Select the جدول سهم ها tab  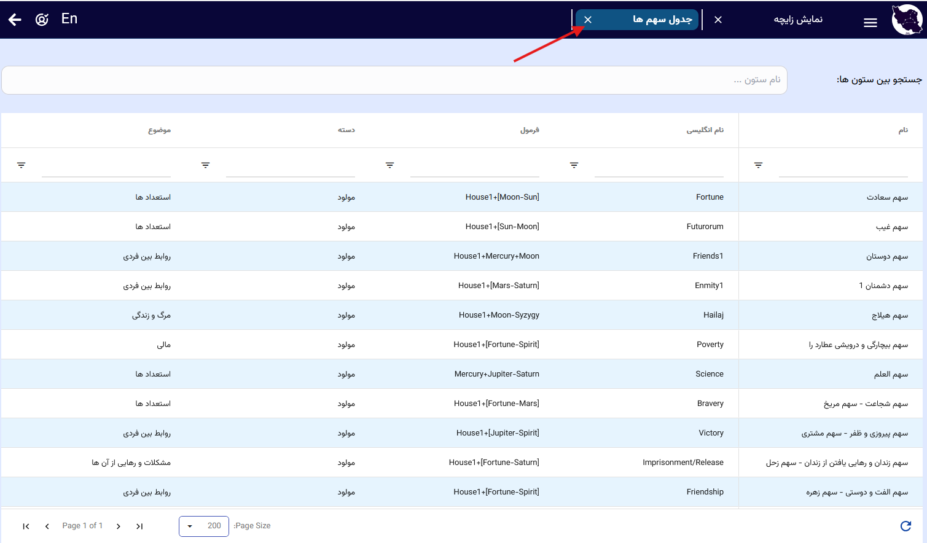pos(662,20)
